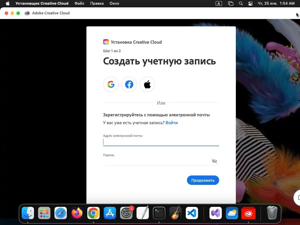Open the Окно menu

pyautogui.click(x=114, y=4)
